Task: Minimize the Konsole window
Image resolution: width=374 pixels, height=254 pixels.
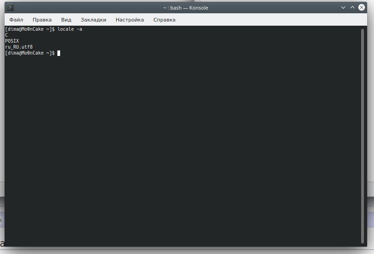Action: coord(343,8)
